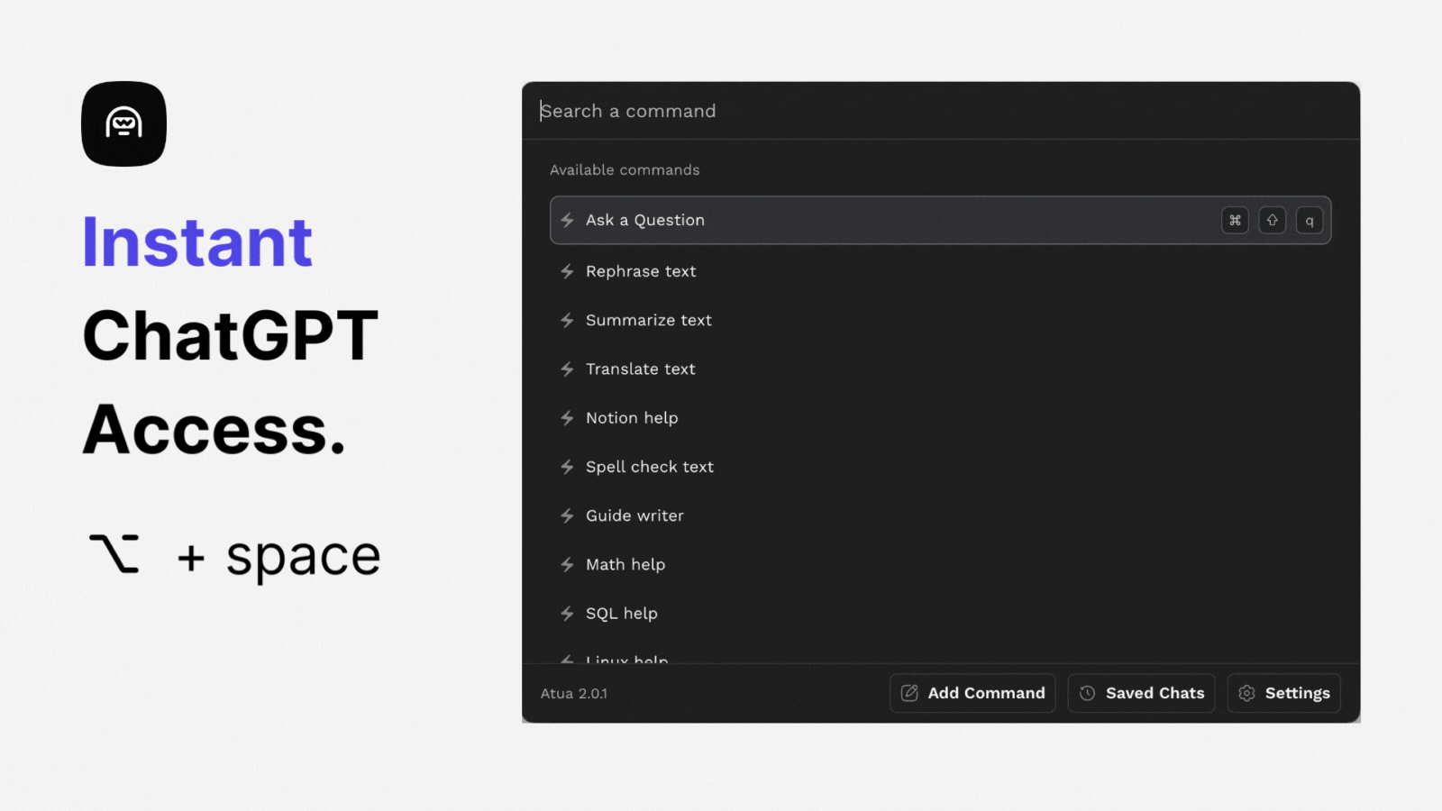This screenshot has width=1442, height=811.
Task: Click the Option key symbol
Action: pyautogui.click(x=114, y=553)
